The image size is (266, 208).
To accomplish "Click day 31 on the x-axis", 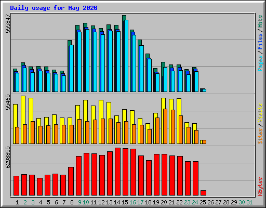I will [x=249, y=202].
